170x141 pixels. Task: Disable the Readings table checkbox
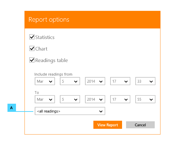tap(32, 60)
